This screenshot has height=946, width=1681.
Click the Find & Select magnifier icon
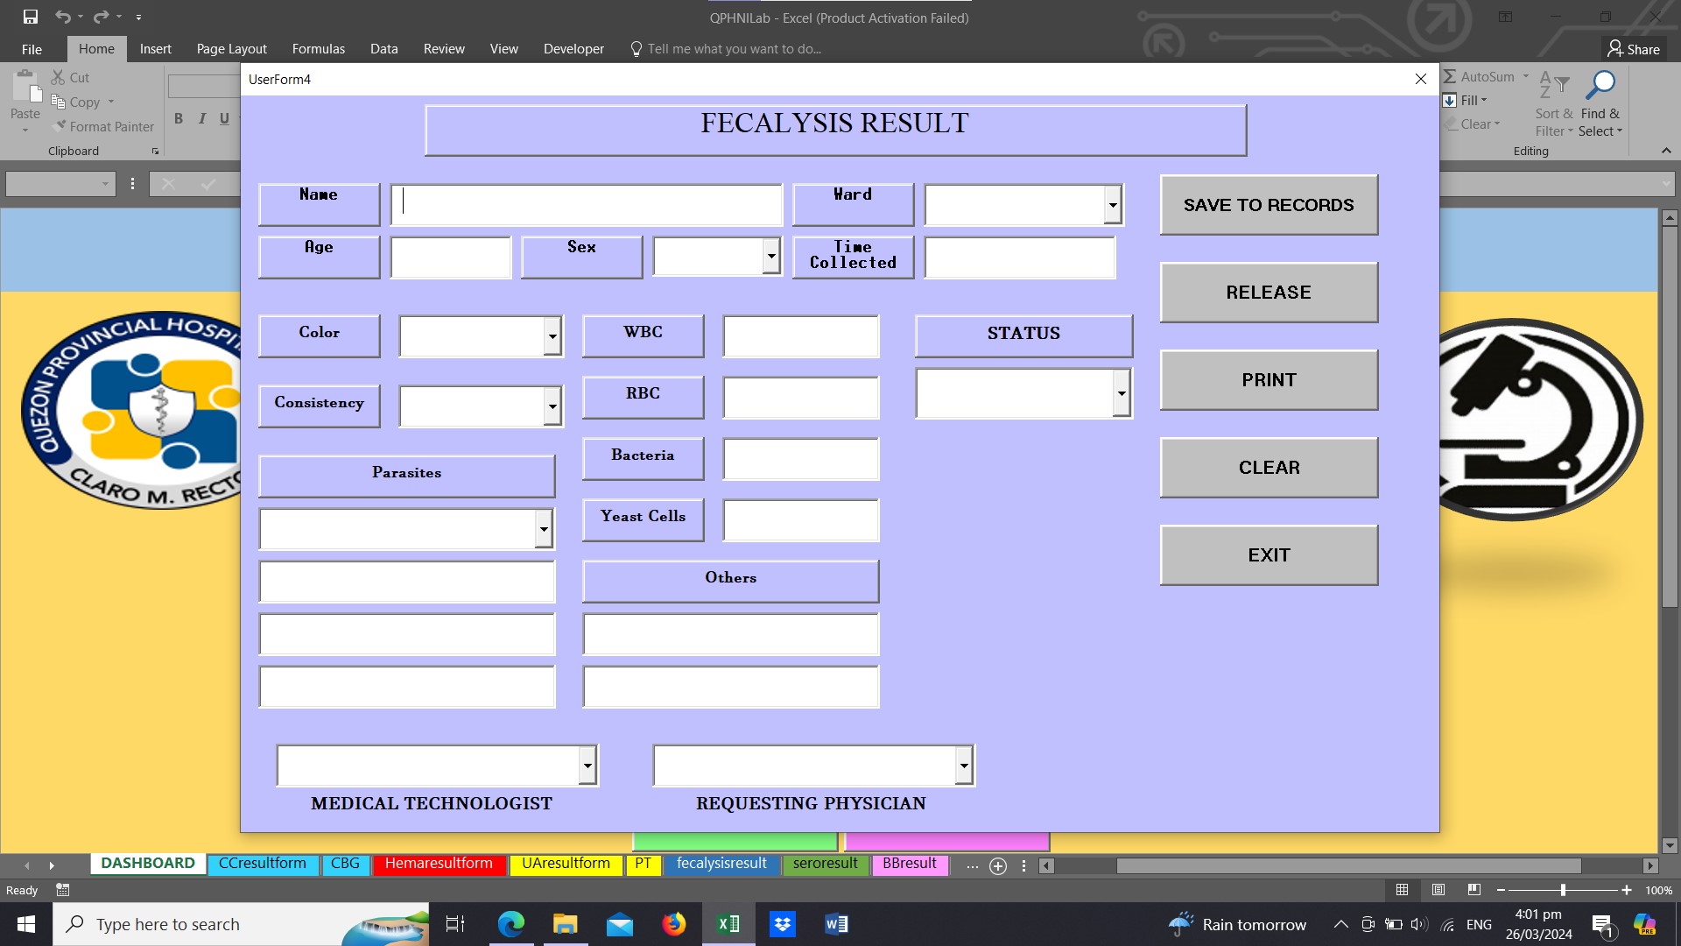(x=1601, y=85)
